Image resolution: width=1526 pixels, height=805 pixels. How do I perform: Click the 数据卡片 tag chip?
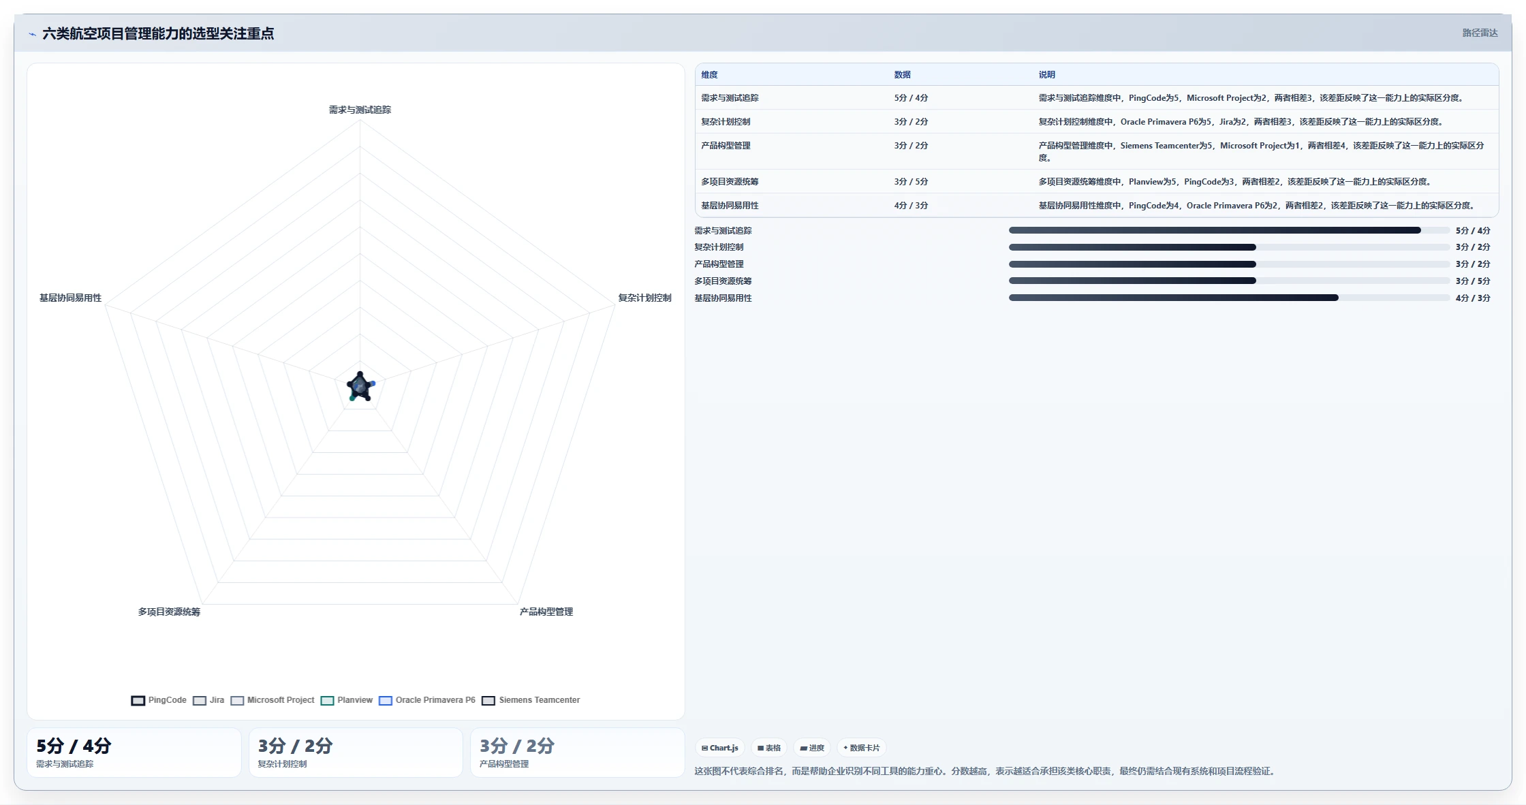pos(862,748)
